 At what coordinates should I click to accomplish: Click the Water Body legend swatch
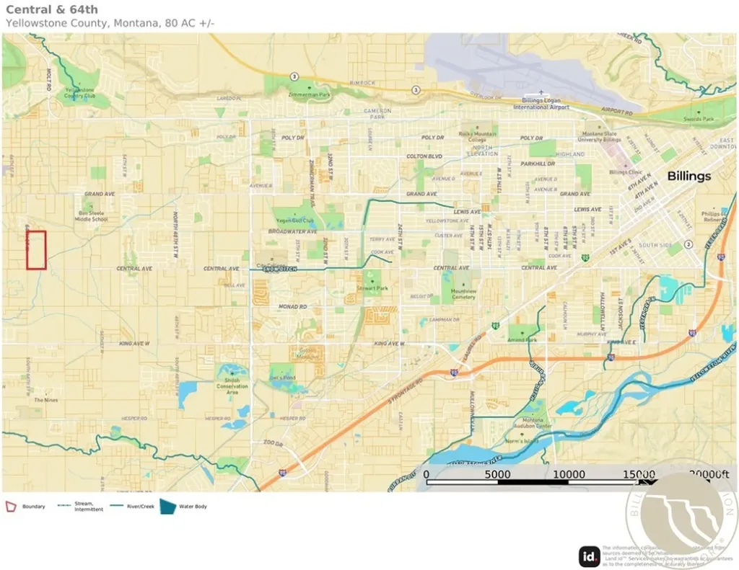coord(167,507)
